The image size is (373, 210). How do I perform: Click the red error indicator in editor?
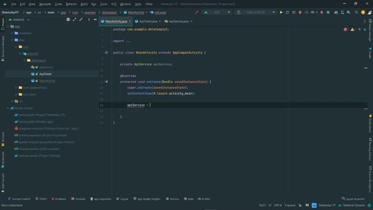tap(345, 30)
